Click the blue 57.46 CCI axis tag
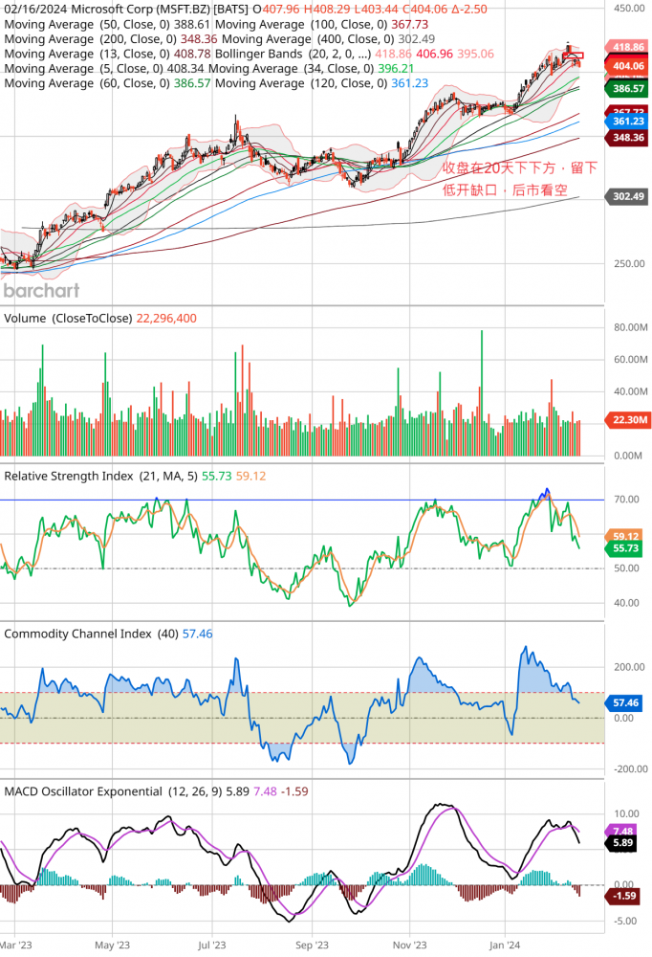This screenshot has height=957, width=652. 624,703
